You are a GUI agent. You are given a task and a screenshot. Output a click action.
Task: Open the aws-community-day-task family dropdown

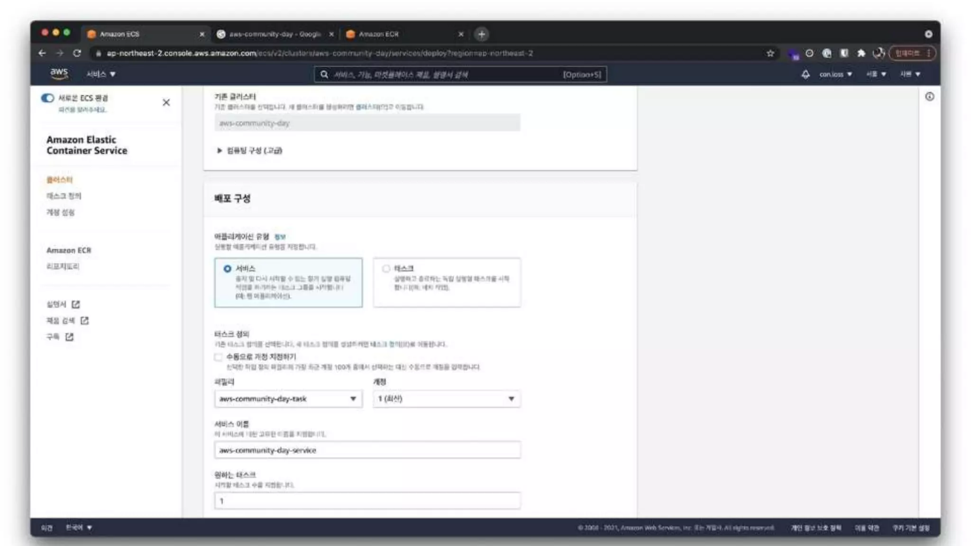(288, 399)
